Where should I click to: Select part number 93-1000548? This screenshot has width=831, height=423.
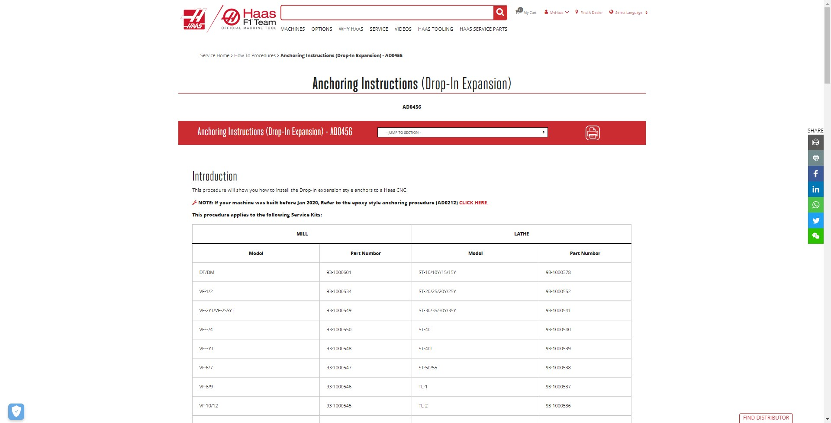click(365, 349)
